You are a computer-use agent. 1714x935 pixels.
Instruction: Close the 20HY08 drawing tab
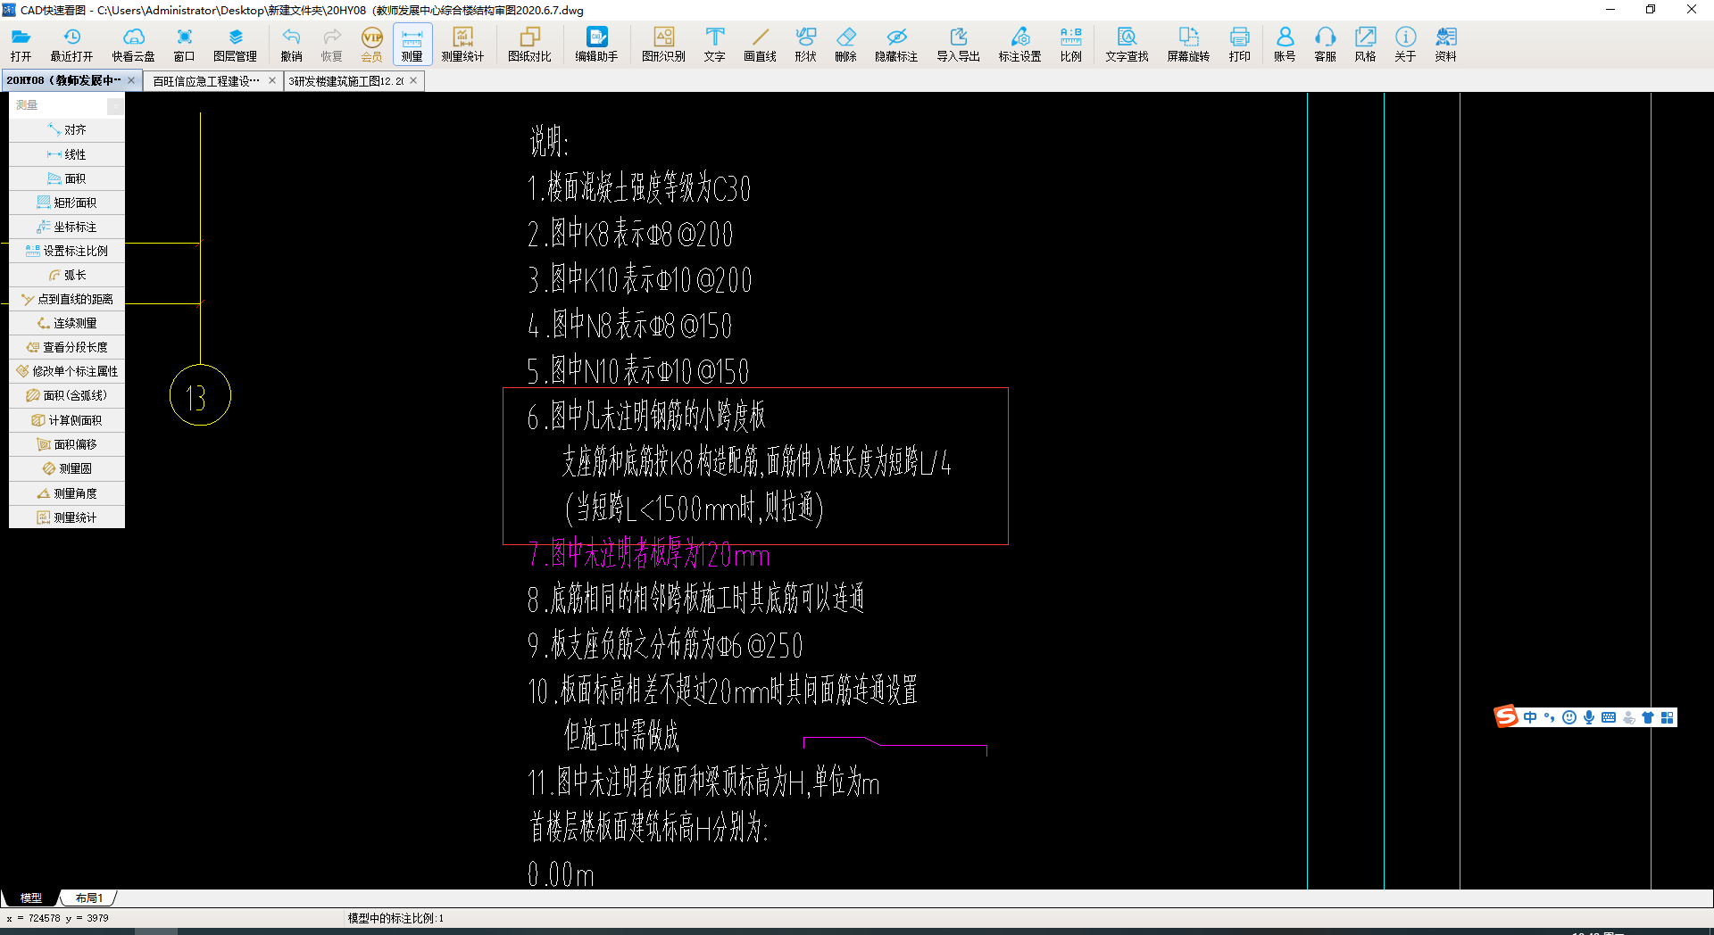click(x=131, y=80)
